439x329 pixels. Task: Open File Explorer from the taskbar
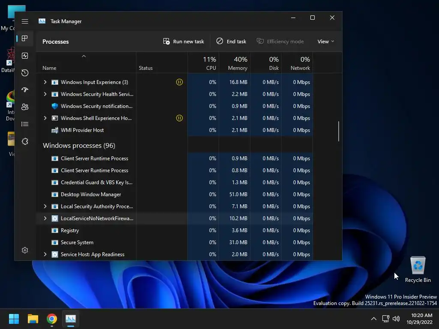coord(33,319)
